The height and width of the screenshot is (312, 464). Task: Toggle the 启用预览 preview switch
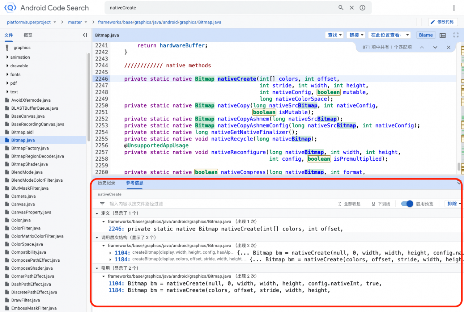(407, 204)
